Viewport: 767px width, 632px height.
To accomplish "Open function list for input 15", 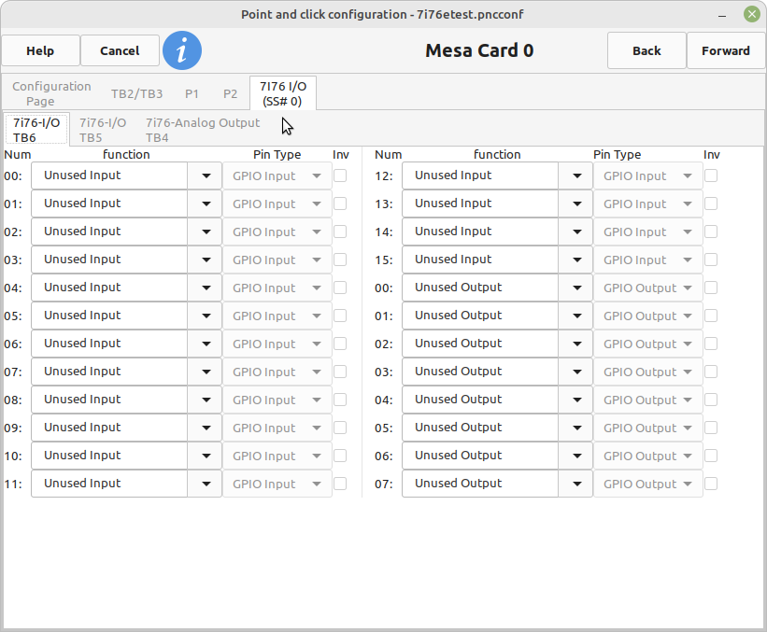I will point(575,260).
